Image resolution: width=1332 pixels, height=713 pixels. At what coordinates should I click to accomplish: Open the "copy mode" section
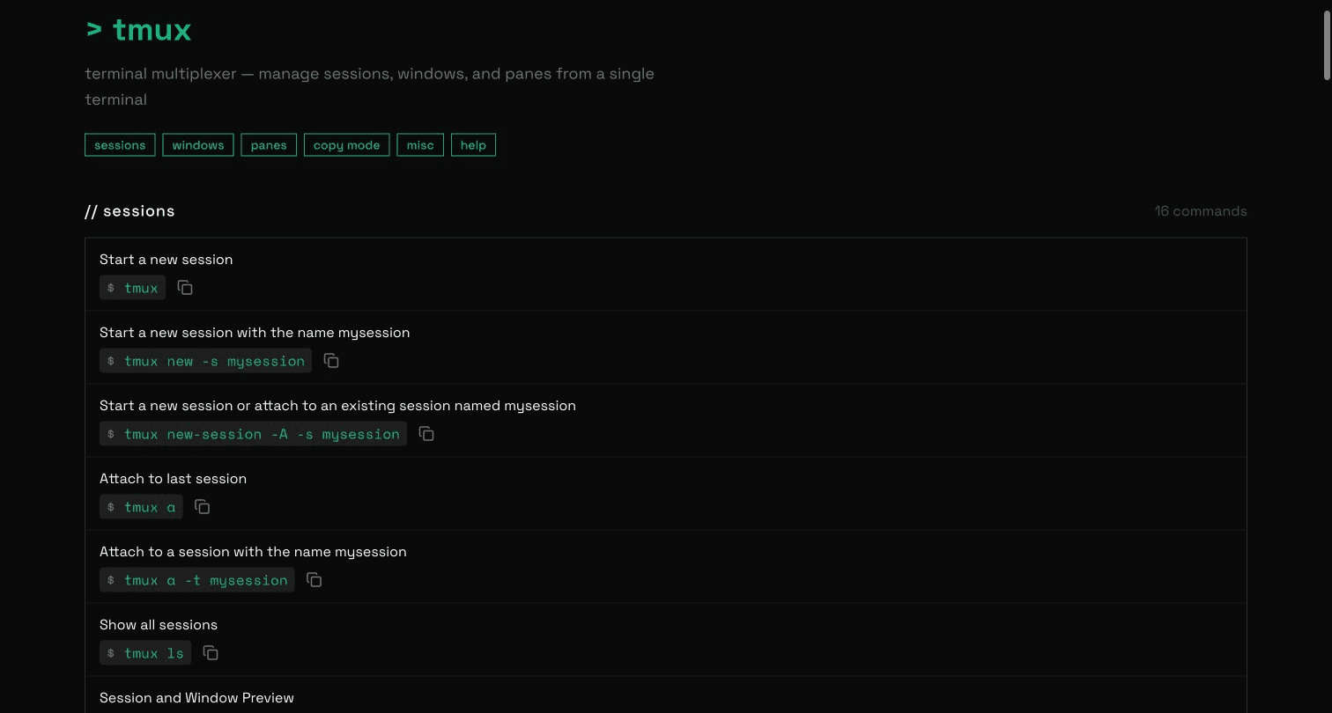346,144
